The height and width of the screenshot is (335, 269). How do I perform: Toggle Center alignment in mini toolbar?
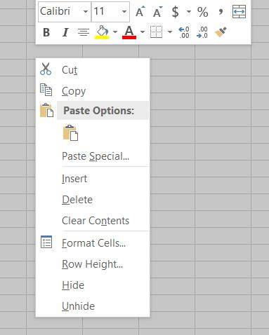[84, 32]
